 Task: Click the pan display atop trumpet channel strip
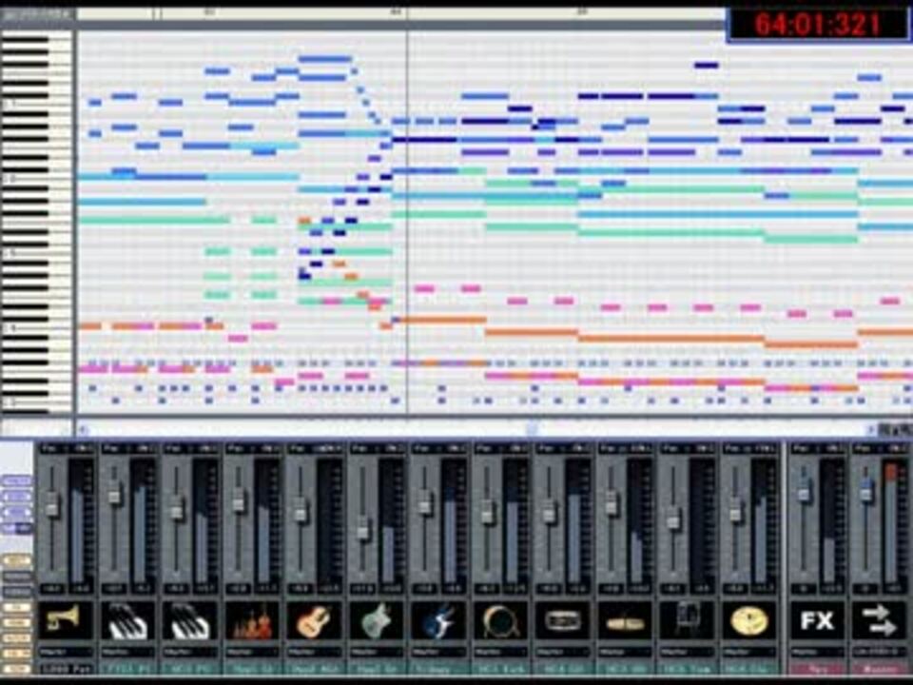[66, 448]
